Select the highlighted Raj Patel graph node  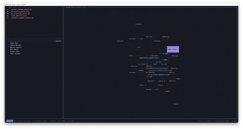[x=173, y=50]
